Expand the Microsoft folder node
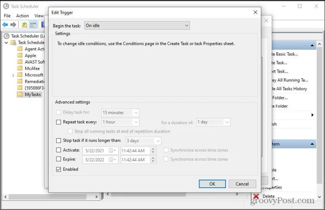The image size is (325, 210). pyautogui.click(x=13, y=75)
